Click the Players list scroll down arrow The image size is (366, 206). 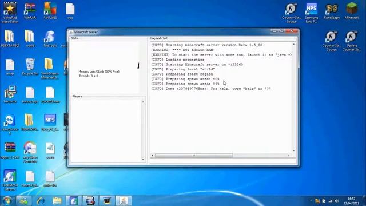[143, 159]
